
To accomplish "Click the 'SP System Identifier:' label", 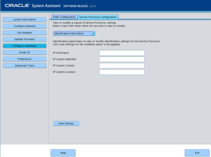I will (x=65, y=59).
